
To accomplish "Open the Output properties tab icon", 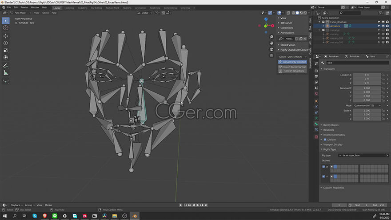I will (x=316, y=77).
